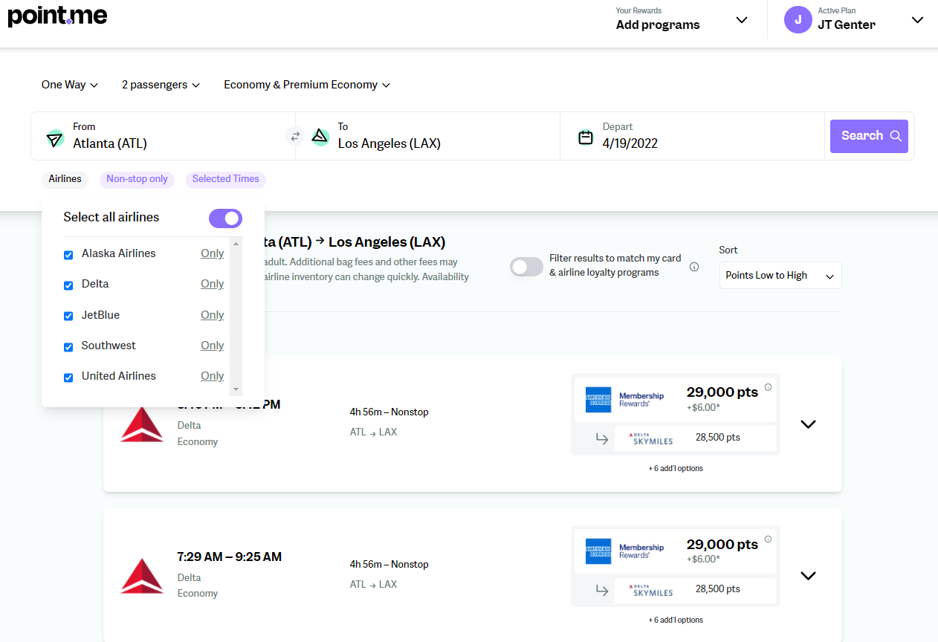
Task: Select the Non-stop only filter tab
Action: click(x=137, y=179)
